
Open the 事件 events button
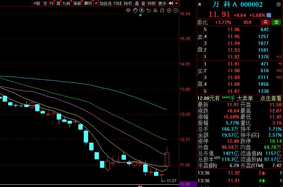click(x=88, y=3)
